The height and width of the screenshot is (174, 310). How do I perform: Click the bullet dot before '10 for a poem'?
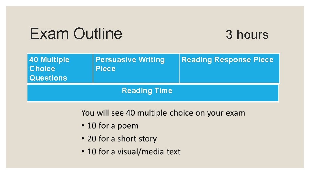tap(83, 126)
